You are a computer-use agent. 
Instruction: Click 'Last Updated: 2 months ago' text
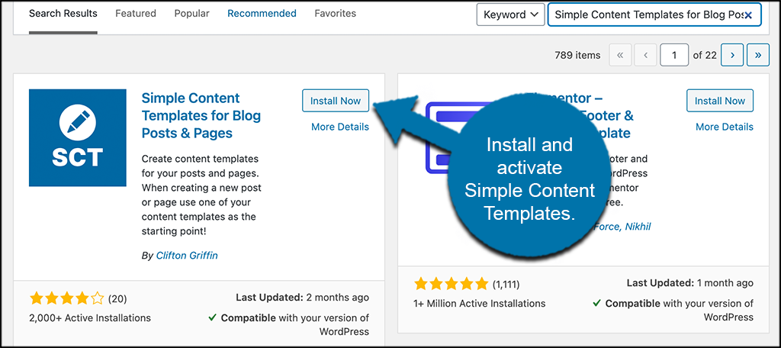pos(302,298)
